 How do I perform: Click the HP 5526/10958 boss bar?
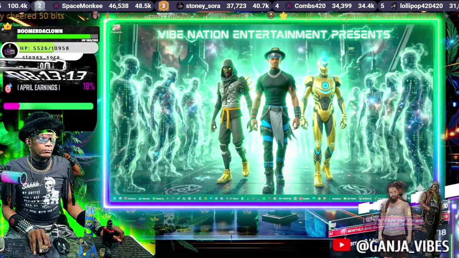[x=58, y=48]
